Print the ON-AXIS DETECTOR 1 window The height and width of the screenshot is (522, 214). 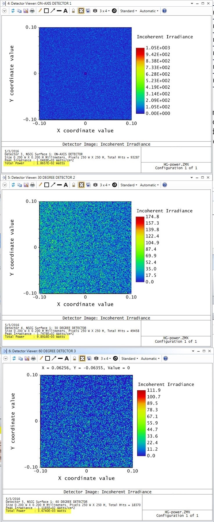[32, 11]
